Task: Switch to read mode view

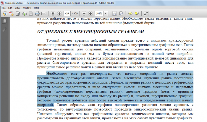Action: pos(146,14)
